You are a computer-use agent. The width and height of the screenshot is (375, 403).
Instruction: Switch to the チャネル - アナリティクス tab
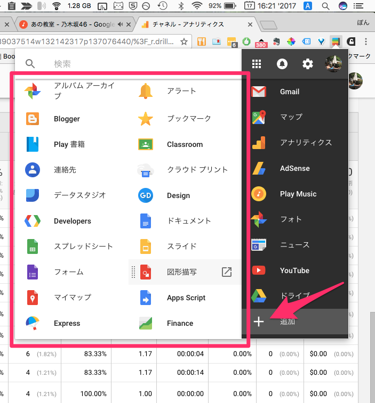(196, 24)
